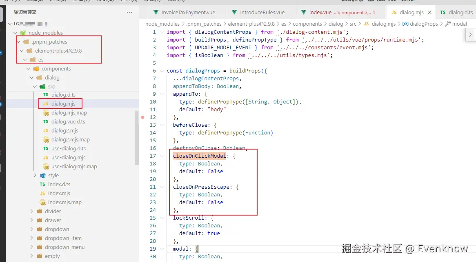Screen dimensions: 476x262
Task: Fold the import block at line 1
Action: pos(162,32)
